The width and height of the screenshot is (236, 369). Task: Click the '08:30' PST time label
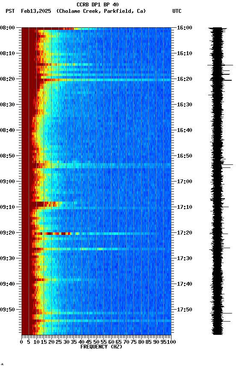(7, 105)
